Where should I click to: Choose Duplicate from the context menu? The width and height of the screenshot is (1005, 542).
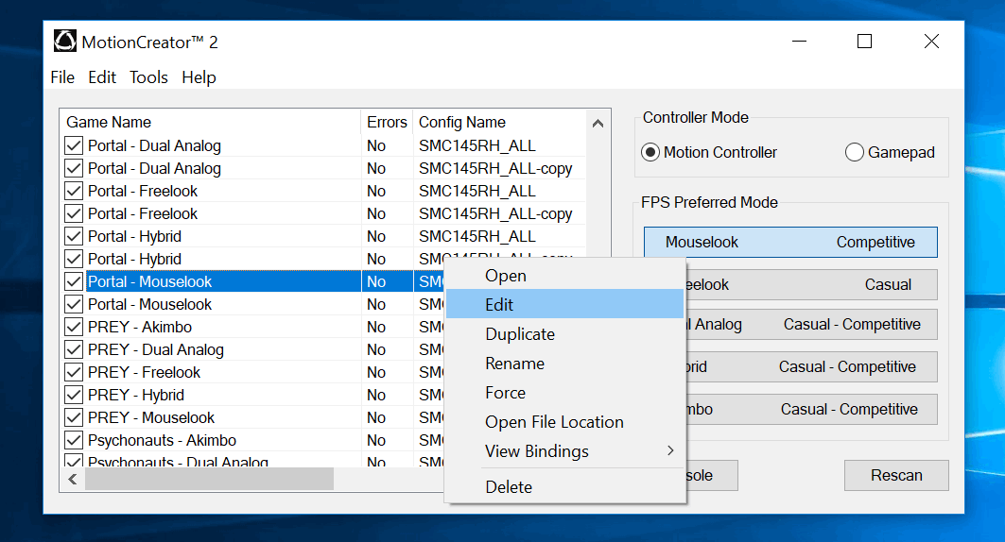564,334
